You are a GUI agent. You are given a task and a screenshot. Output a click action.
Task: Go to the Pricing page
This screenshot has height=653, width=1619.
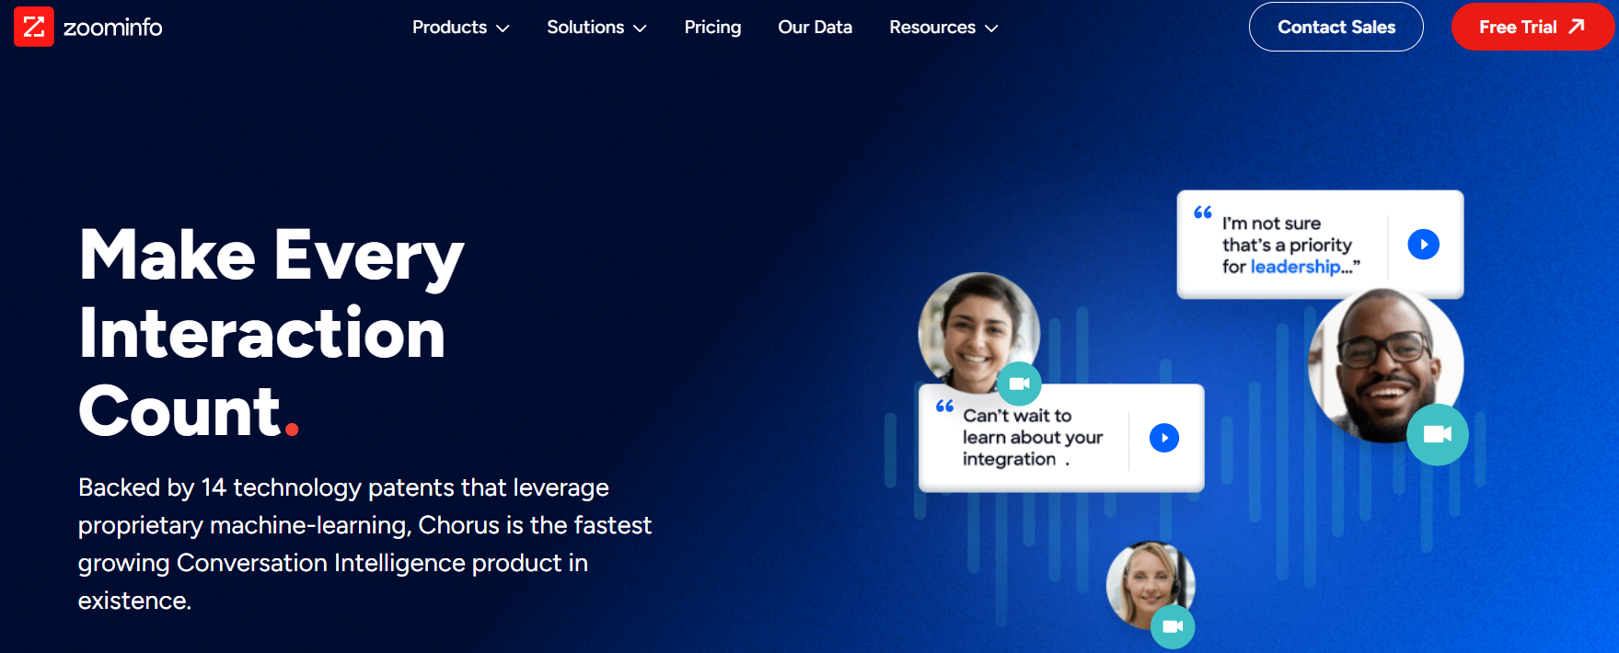point(712,28)
